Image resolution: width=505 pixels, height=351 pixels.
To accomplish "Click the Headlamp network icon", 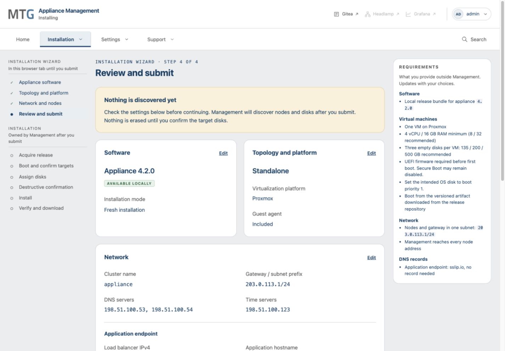I will click(367, 14).
